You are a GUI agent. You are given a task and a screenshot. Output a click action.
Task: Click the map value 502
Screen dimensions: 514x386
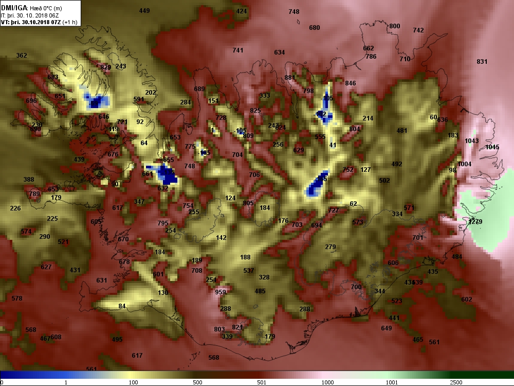coord(384,180)
